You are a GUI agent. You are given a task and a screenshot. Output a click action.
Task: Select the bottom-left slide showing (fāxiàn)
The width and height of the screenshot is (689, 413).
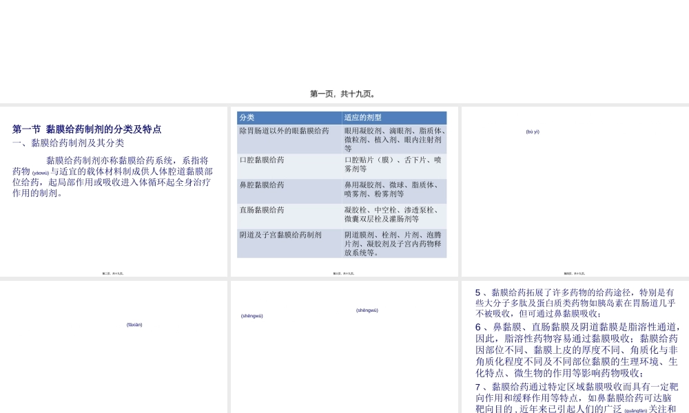click(114, 344)
